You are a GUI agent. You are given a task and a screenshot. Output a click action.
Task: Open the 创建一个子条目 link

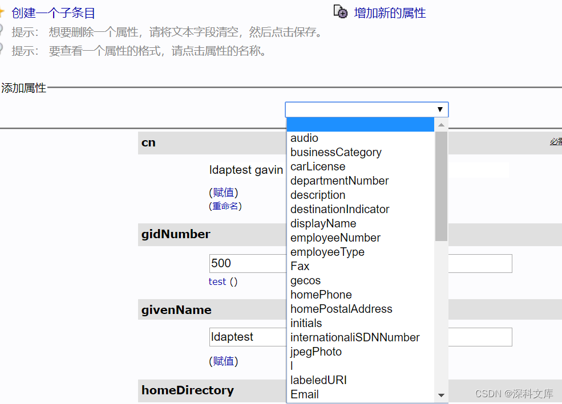point(54,13)
